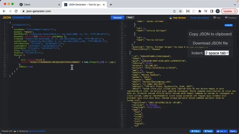Click the "favoriteFruit": "banana" output line
Viewport: 239px width, 134px height.
pos(146,49)
